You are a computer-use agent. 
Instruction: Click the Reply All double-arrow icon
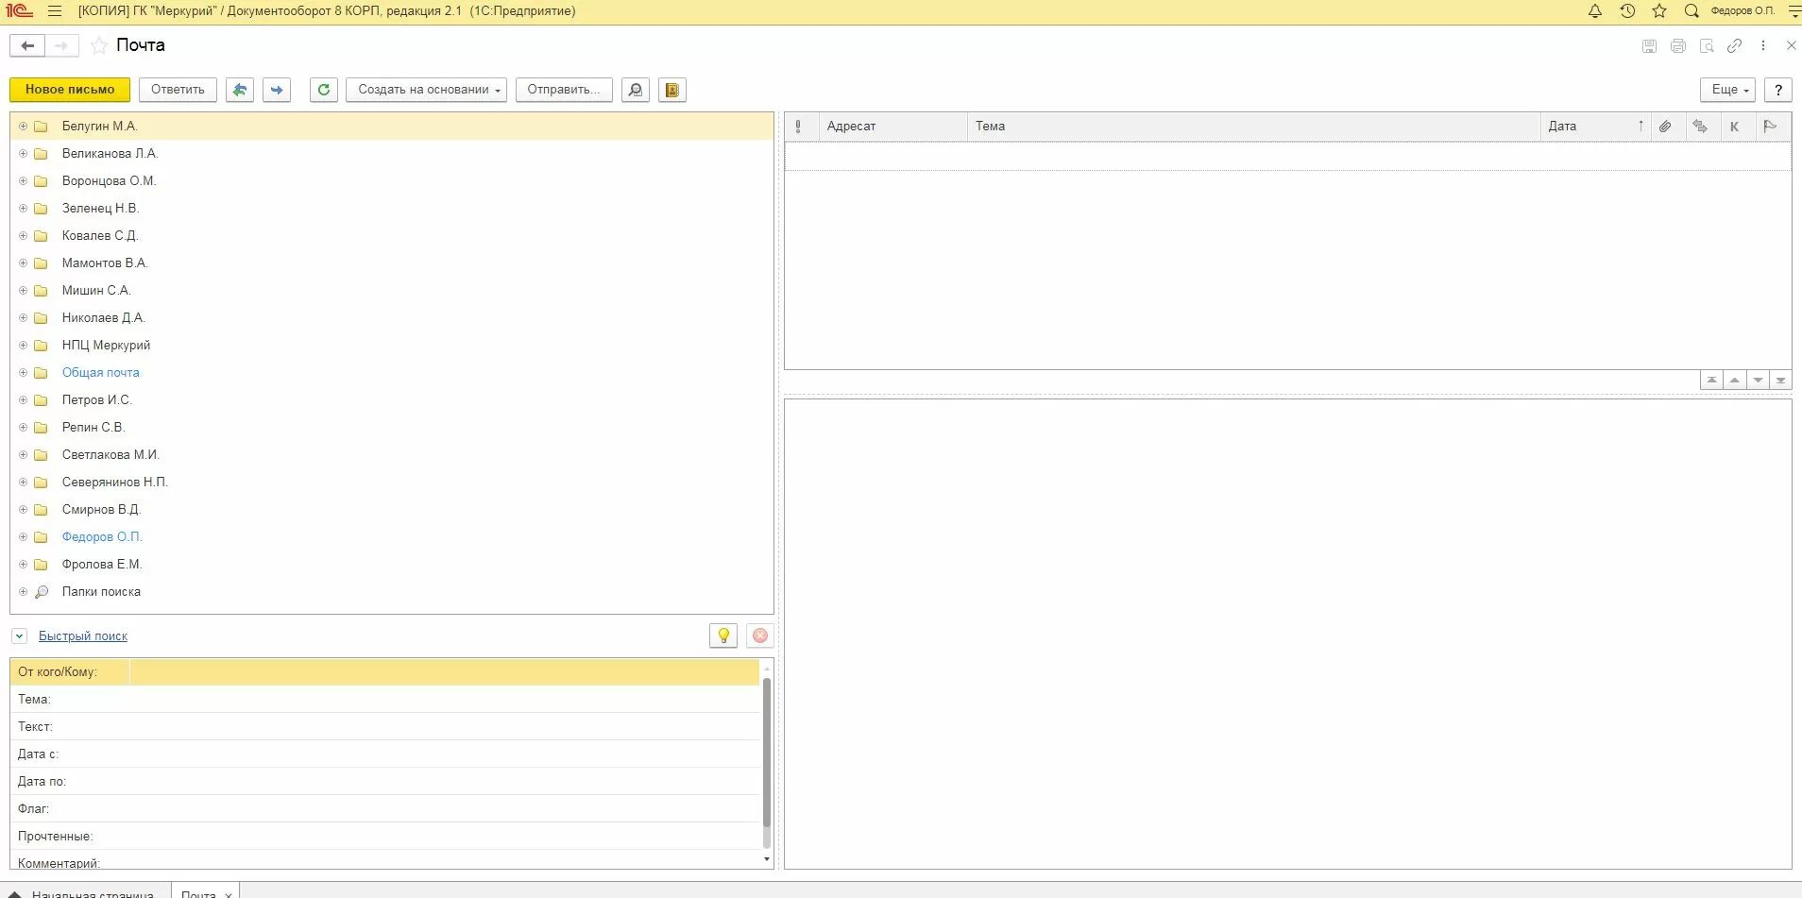(x=240, y=90)
